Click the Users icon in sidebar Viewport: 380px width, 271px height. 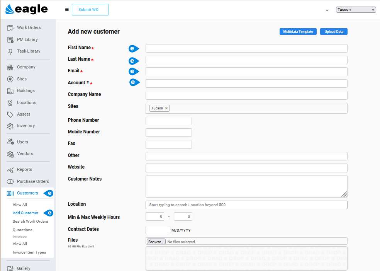click(x=10, y=141)
